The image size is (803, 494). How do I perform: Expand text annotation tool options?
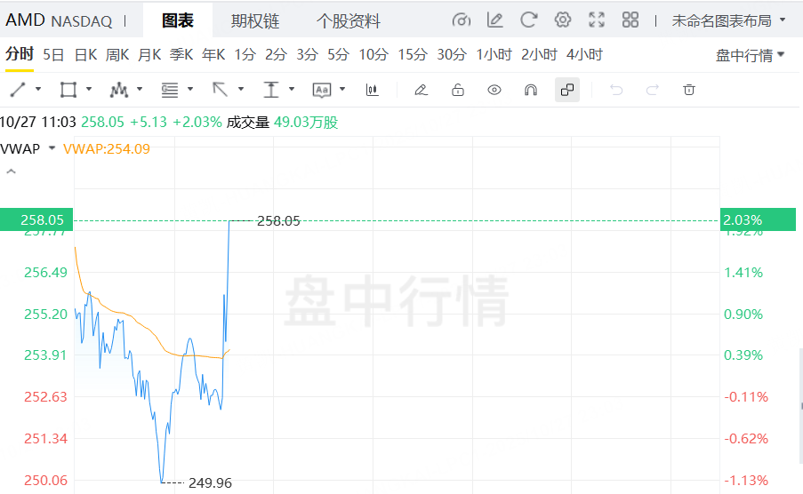click(342, 89)
